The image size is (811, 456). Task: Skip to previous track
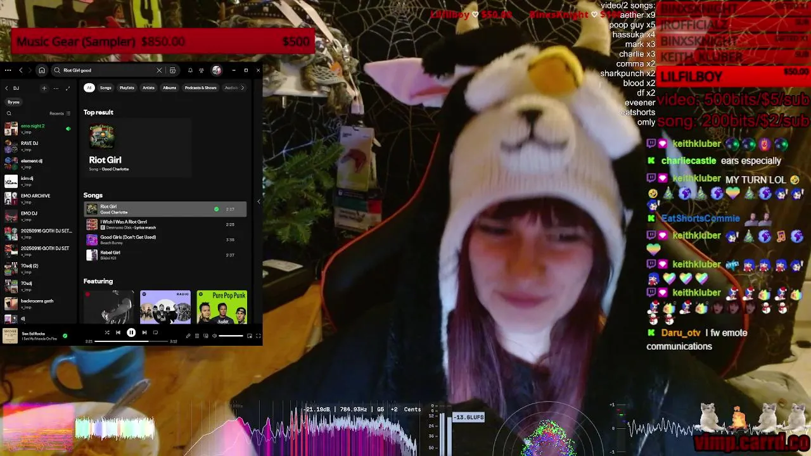pyautogui.click(x=118, y=332)
